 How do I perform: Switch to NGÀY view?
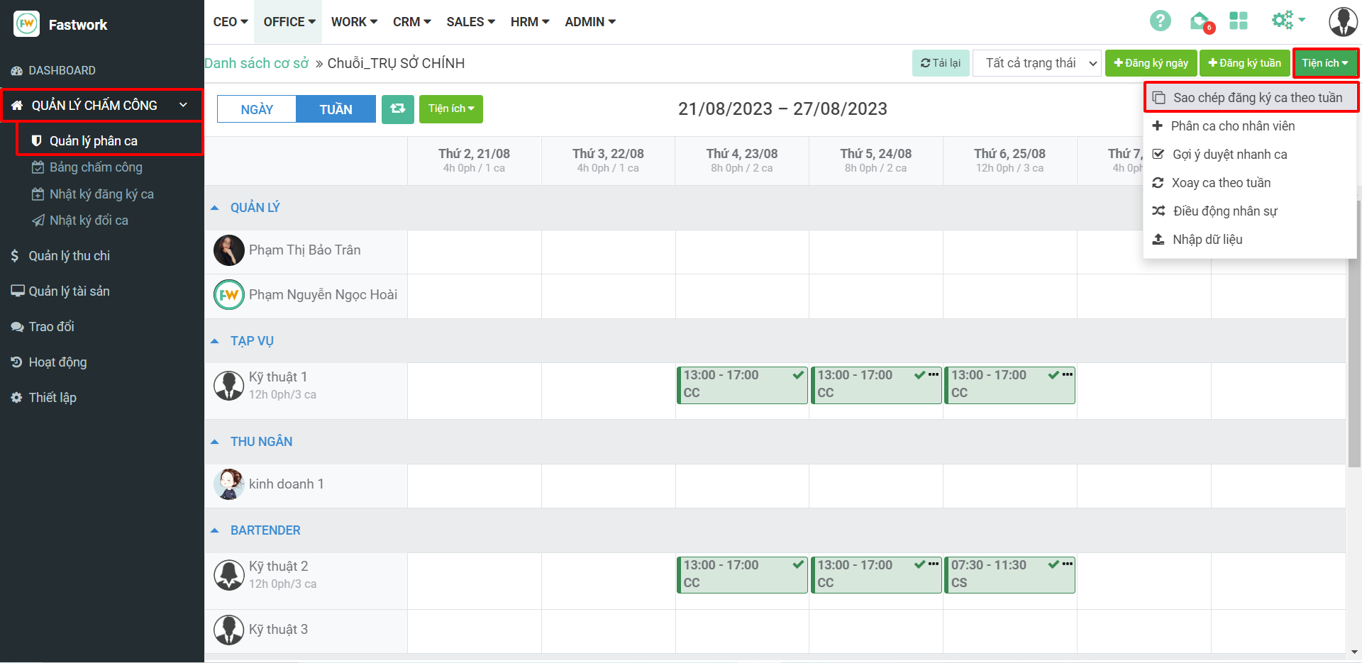(x=257, y=109)
